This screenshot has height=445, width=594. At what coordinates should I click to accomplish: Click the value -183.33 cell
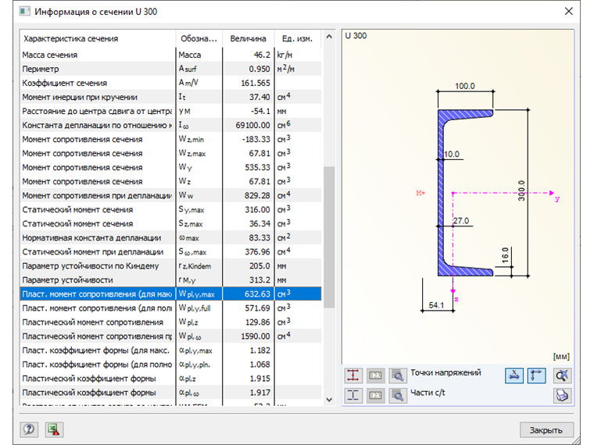248,139
